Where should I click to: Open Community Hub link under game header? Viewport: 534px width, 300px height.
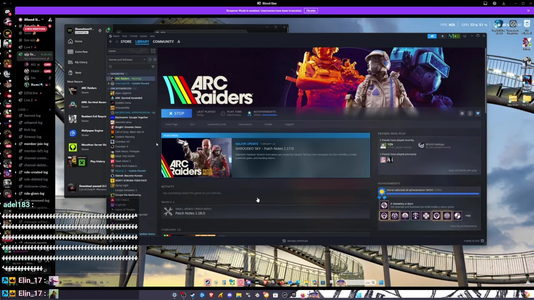pyautogui.click(x=217, y=124)
